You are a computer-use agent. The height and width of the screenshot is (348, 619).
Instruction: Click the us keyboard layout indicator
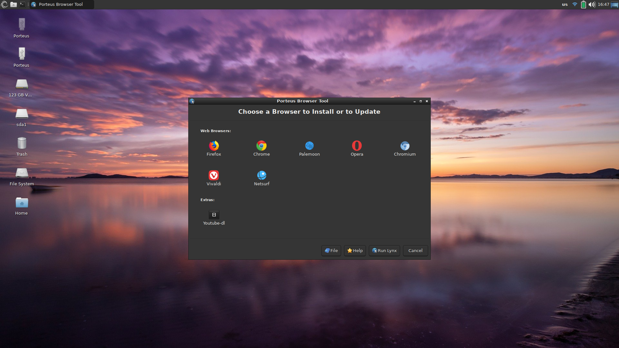pos(565,5)
